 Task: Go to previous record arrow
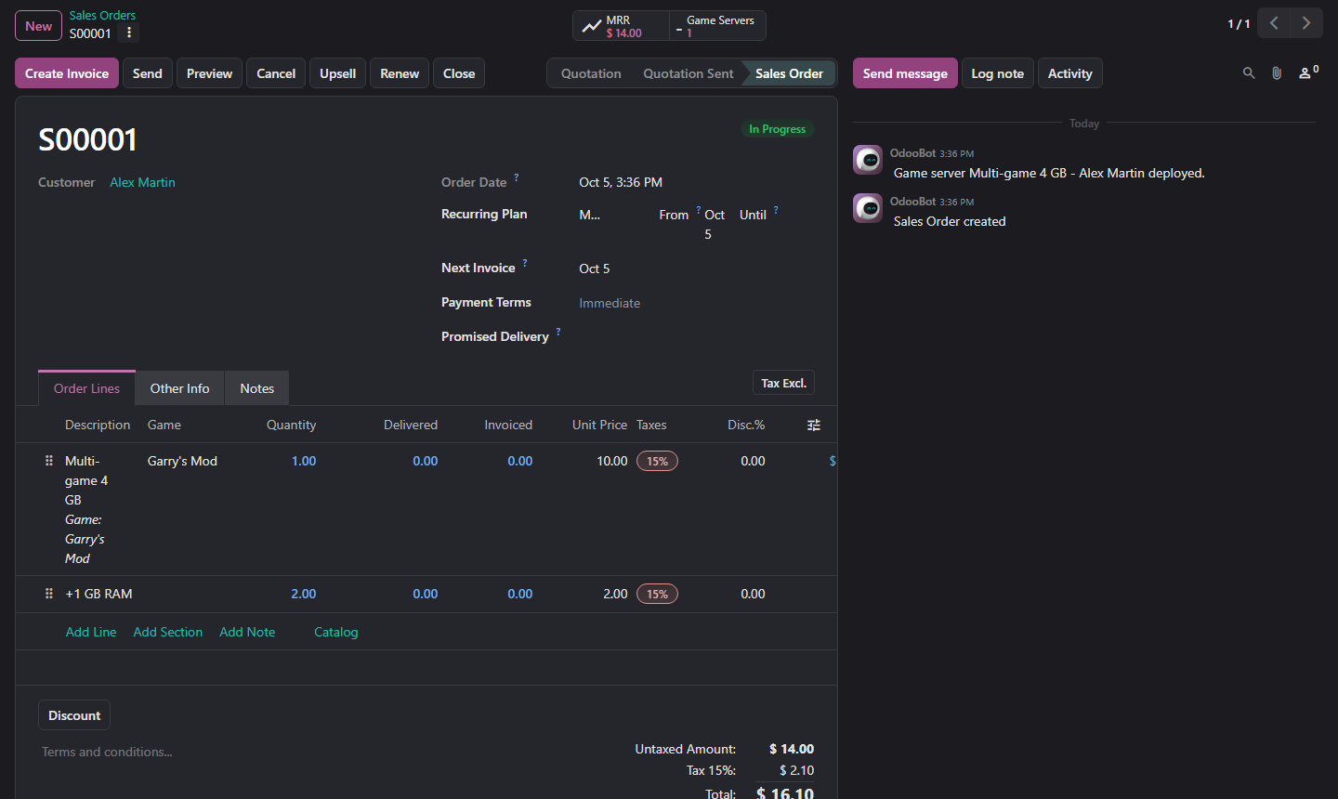1274,23
